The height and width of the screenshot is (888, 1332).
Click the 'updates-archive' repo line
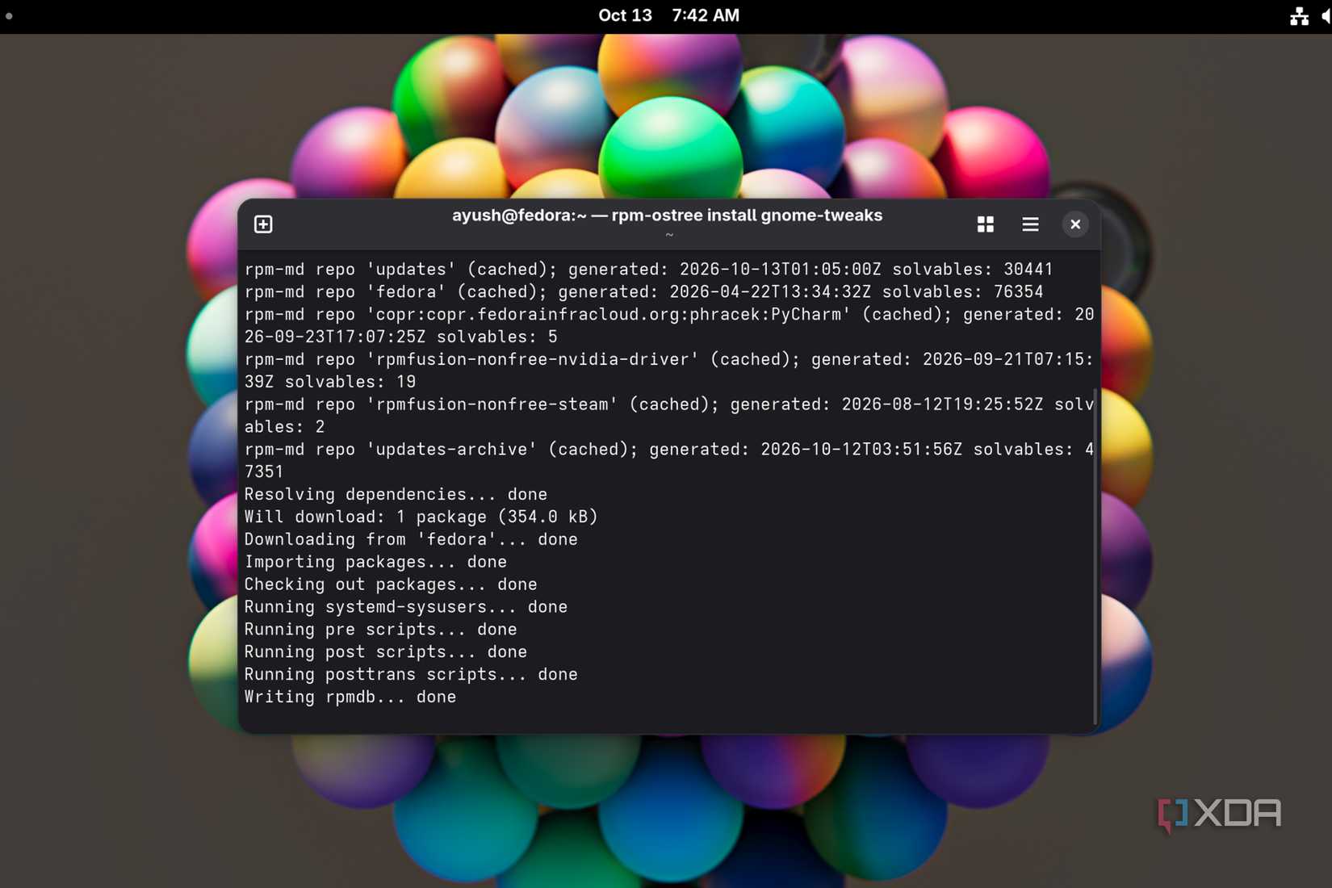pos(669,461)
